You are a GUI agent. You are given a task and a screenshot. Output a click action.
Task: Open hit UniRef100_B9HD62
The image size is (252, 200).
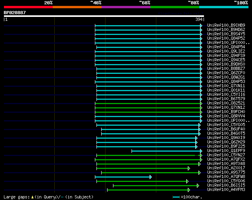click(x=226, y=30)
